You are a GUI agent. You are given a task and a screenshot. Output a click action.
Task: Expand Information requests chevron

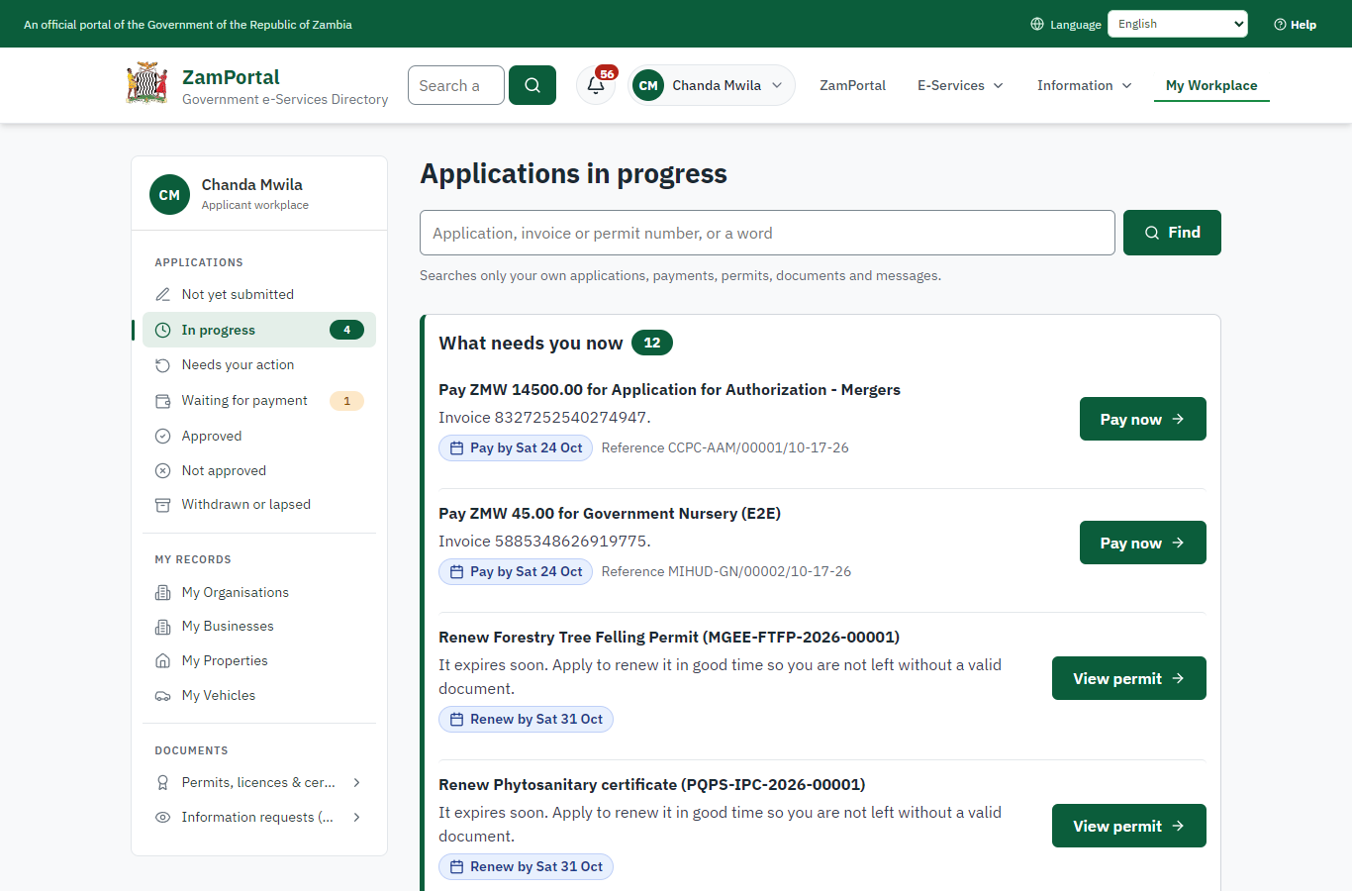pyautogui.click(x=356, y=817)
